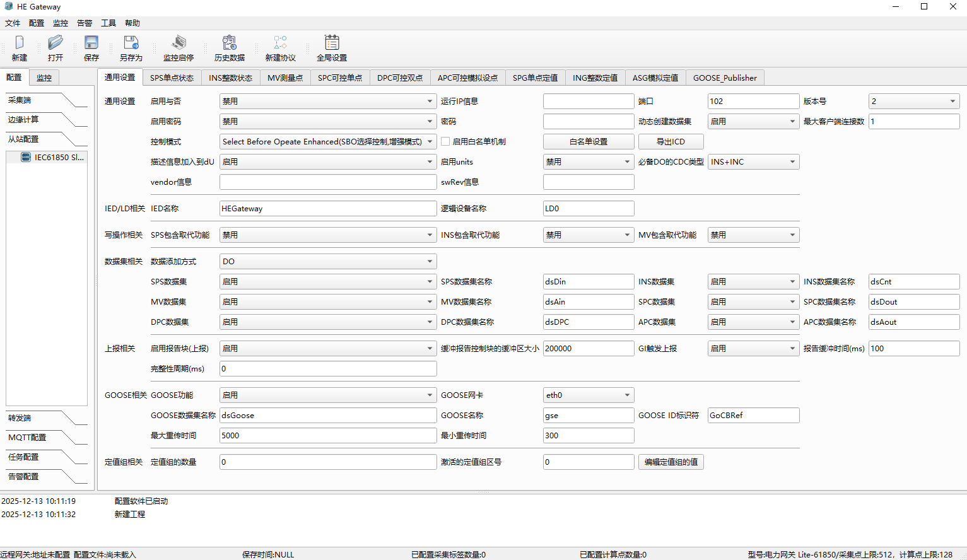The image size is (967, 560).
Task: Click the 导出ICD button
Action: point(671,142)
